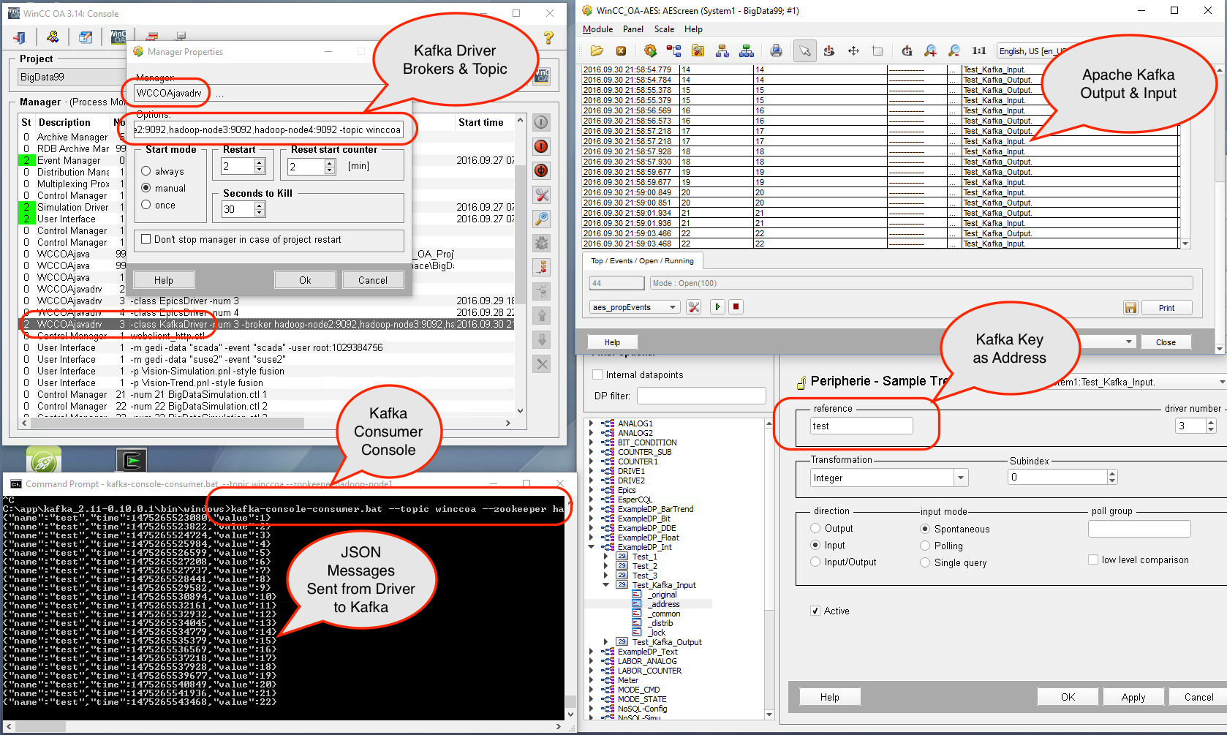This screenshot has height=735, width=1227.
Task: Click the magnifier log viewer icon in Console
Action: pyautogui.click(x=541, y=219)
